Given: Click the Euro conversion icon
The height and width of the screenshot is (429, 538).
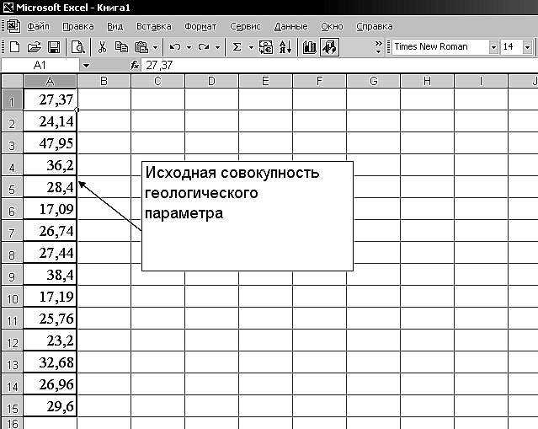Looking at the screenshot, I should click(266, 46).
